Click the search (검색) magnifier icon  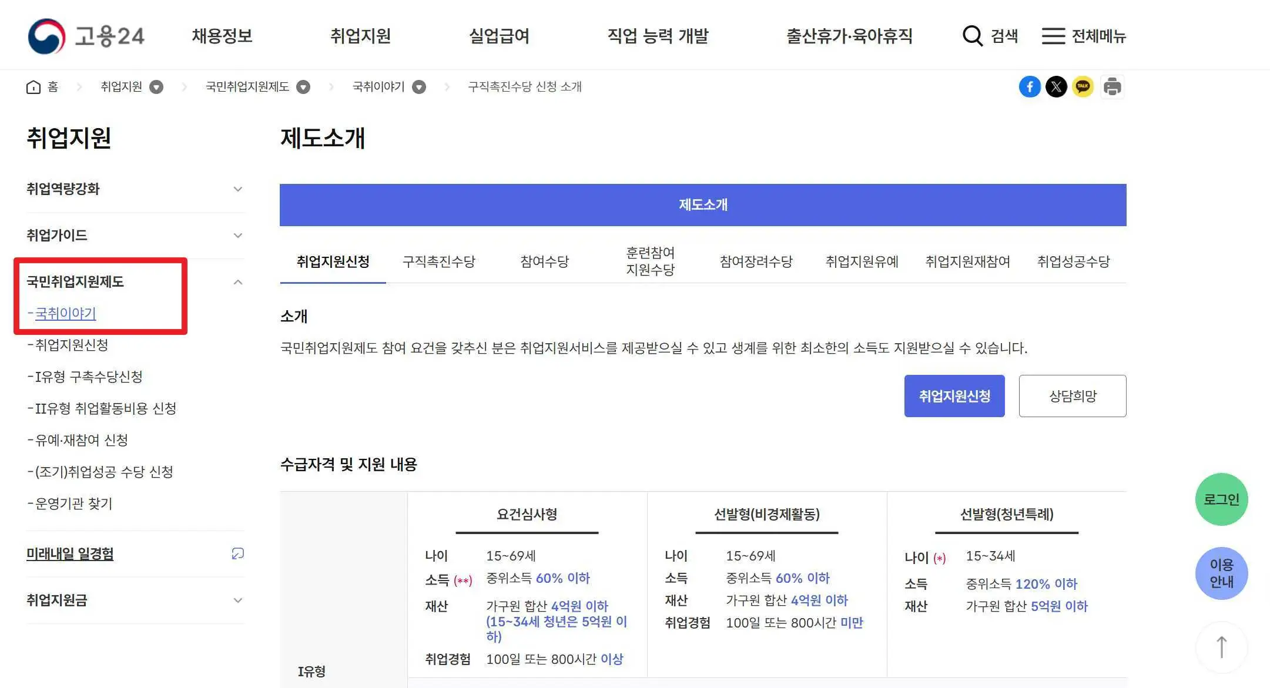coord(973,35)
